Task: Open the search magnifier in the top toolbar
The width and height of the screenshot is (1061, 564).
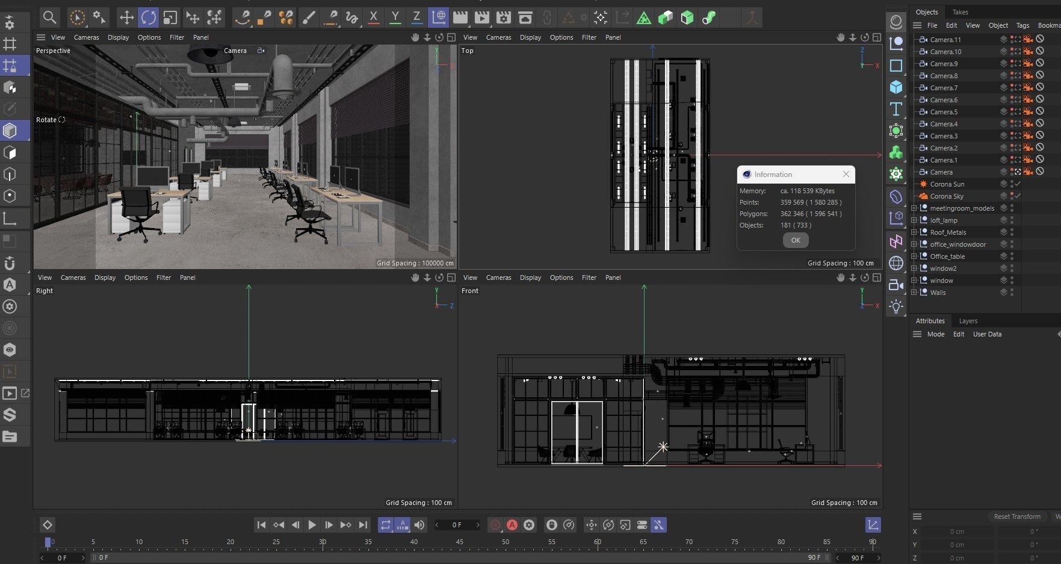Action: [50, 17]
